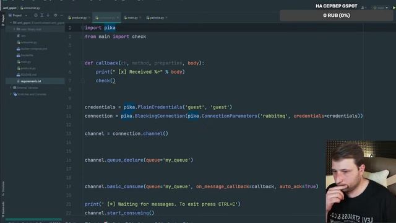Click the check() call on line 7

(x=105, y=81)
